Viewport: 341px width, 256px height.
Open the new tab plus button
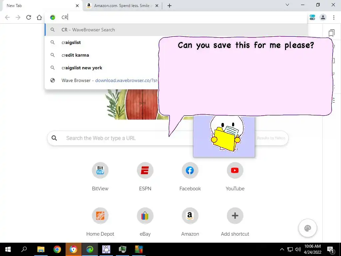pos(170,6)
